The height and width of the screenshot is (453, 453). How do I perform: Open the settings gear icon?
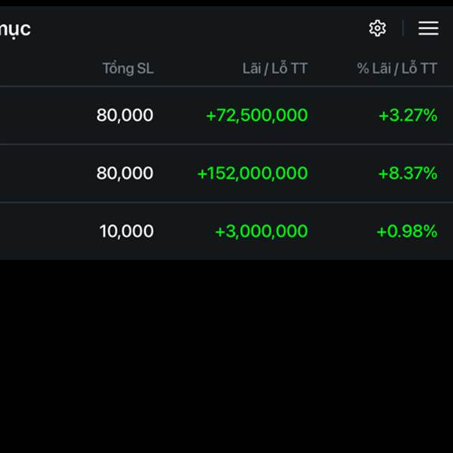(377, 29)
